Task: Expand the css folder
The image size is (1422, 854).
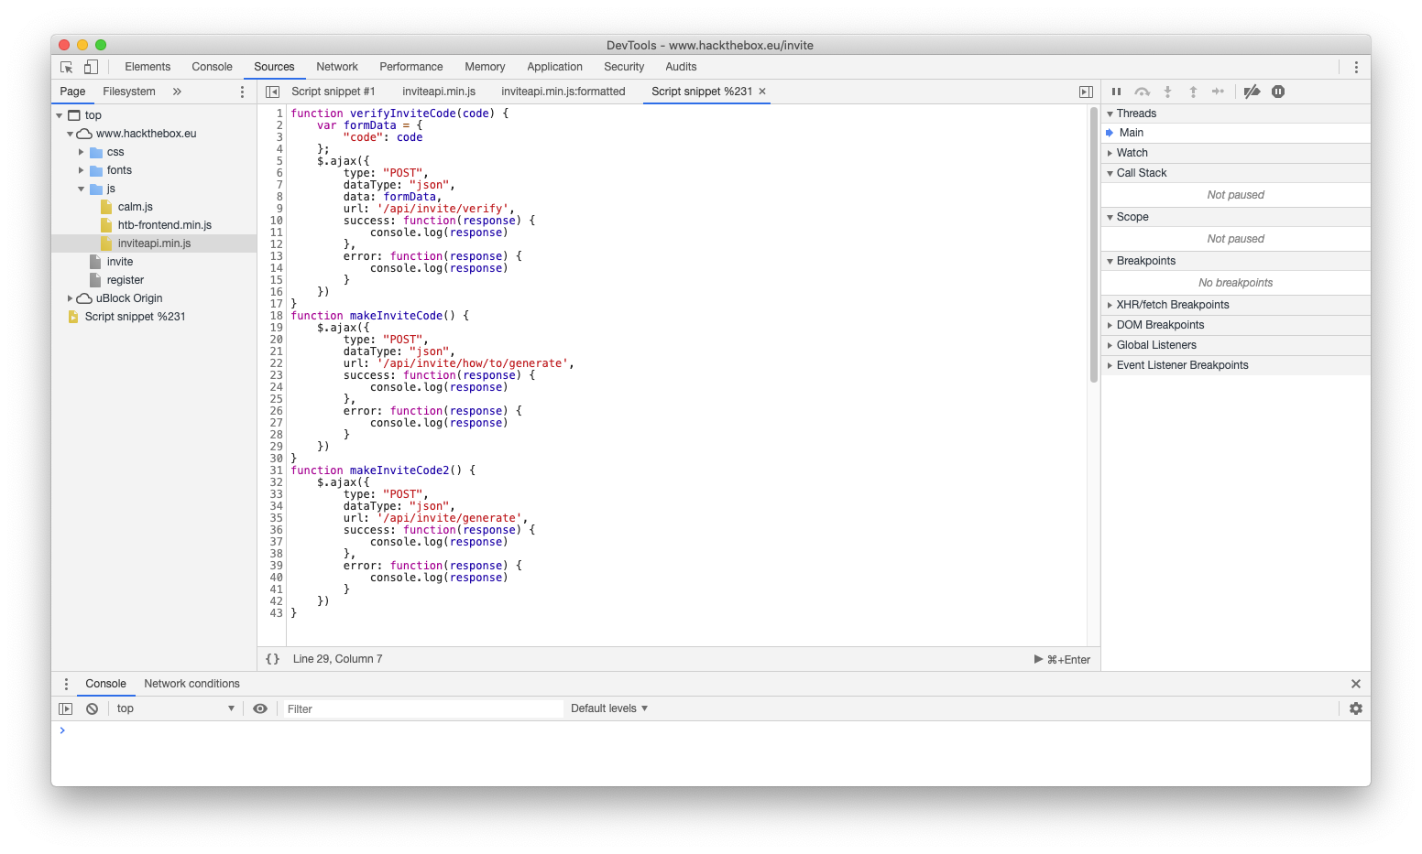Action: click(82, 152)
